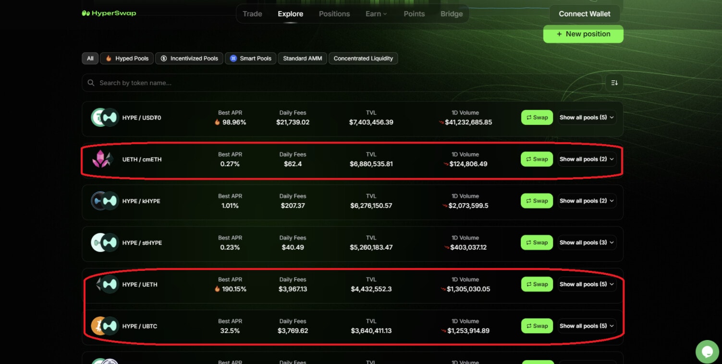This screenshot has height=364, width=722.
Task: Click the $41,232,685.85 volume value
Action: pyautogui.click(x=468, y=122)
